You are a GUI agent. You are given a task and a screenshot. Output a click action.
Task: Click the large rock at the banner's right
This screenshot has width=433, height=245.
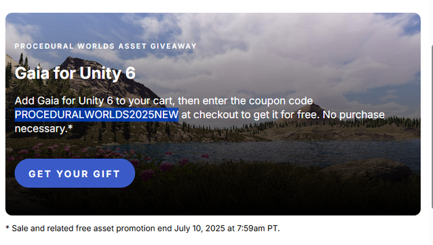[x=367, y=168]
